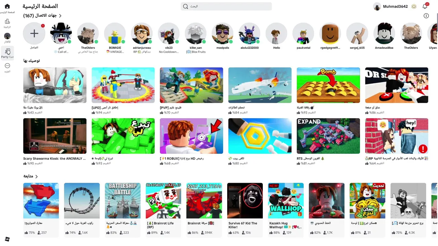
Task: Open friend killer_san's avatar
Action: click(x=196, y=33)
